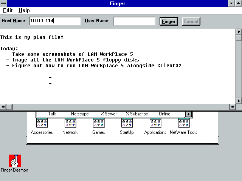Maximize the Finger window

coord(239,3)
